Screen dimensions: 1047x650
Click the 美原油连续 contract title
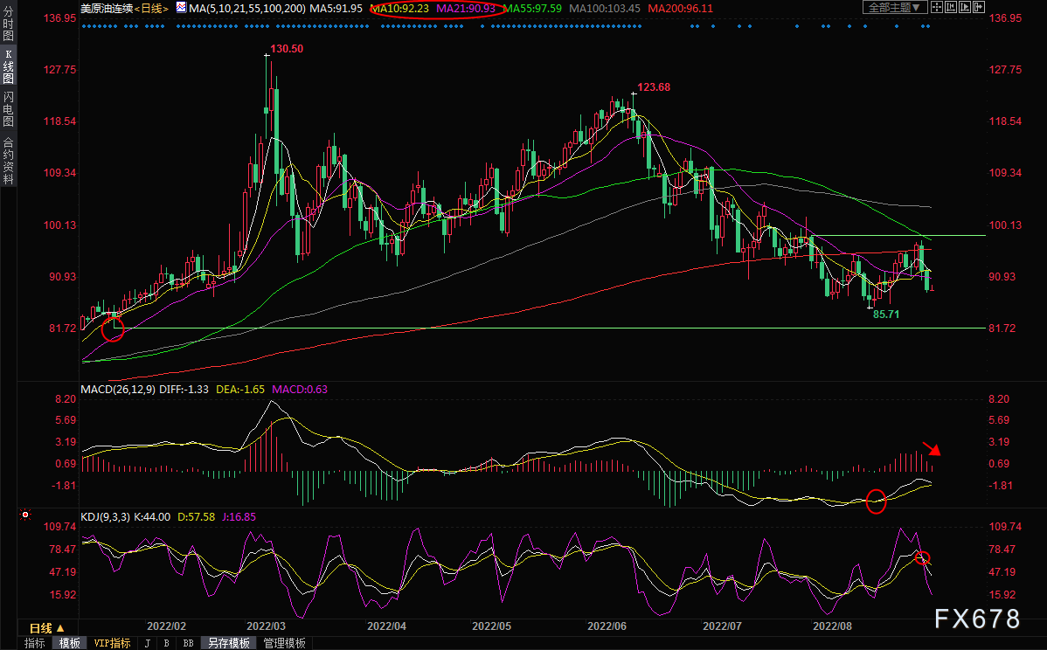tap(107, 9)
